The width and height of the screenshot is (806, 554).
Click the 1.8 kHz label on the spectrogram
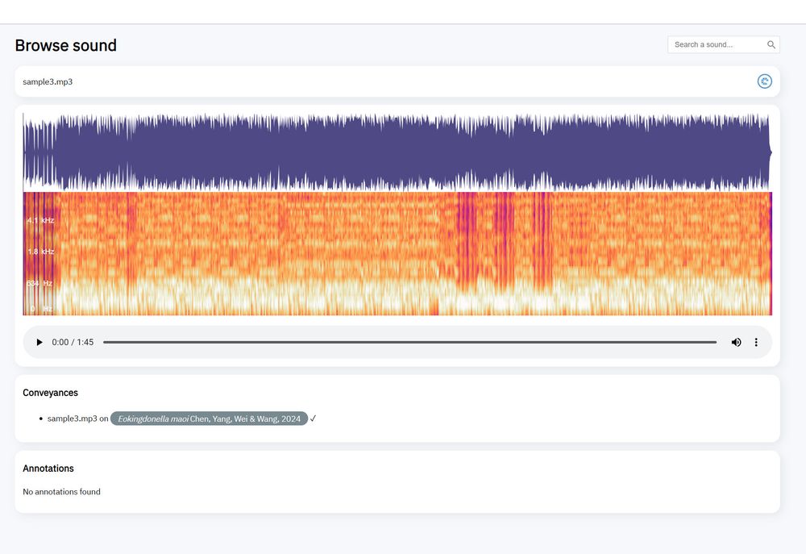point(41,252)
